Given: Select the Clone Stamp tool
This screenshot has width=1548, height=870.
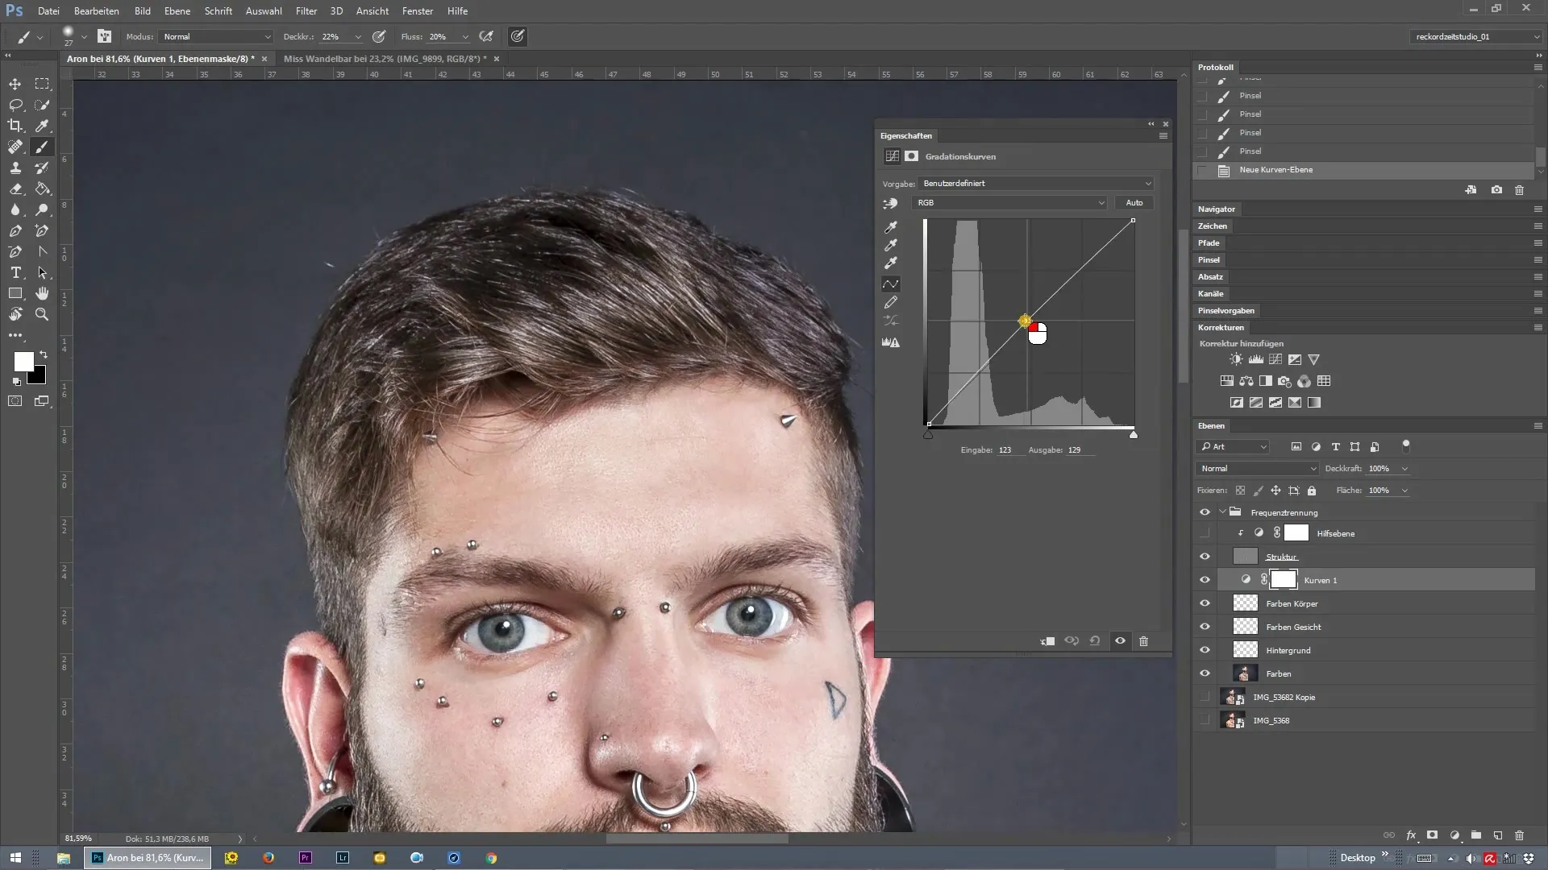Looking at the screenshot, I should (x=15, y=168).
